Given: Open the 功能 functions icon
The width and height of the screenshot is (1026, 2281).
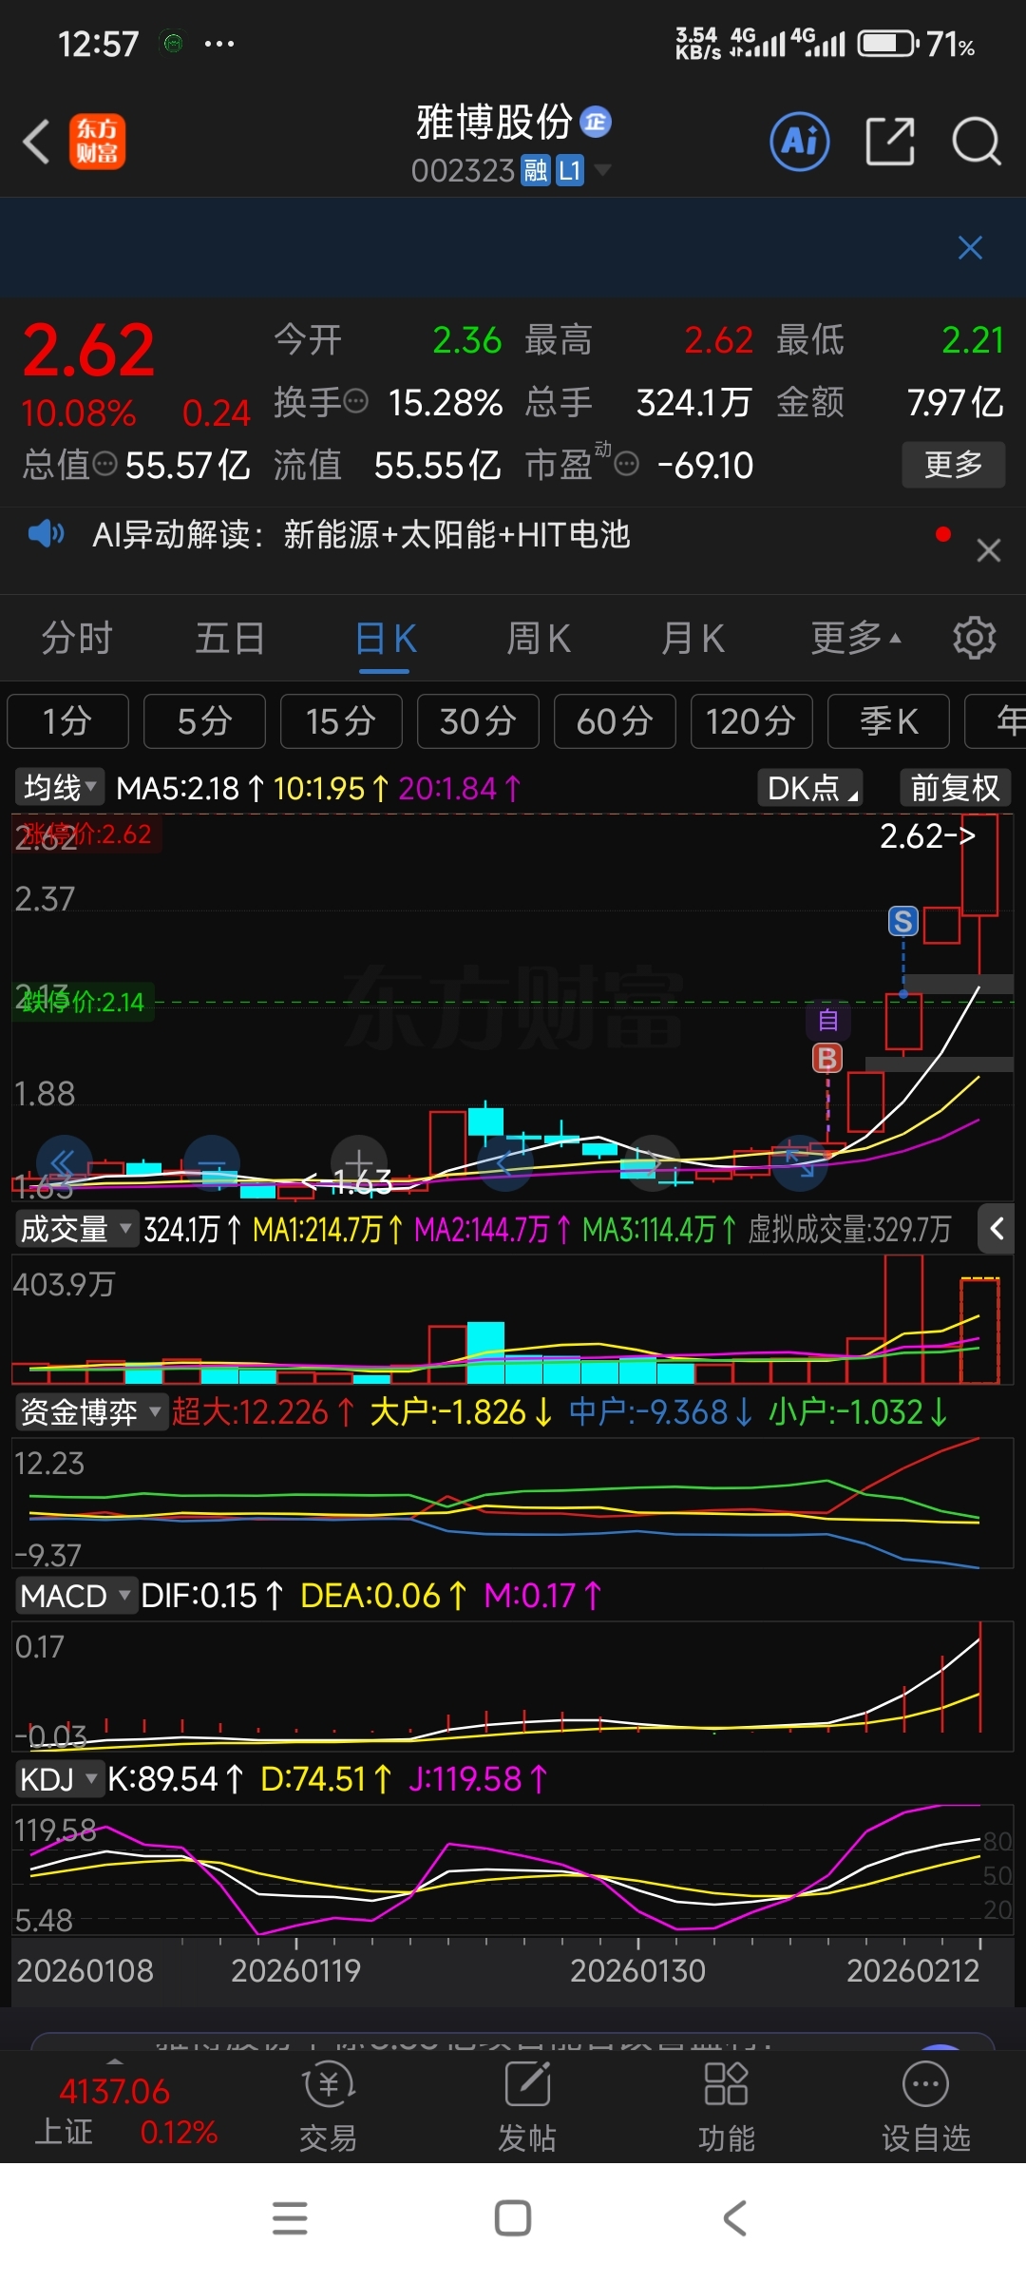Looking at the screenshot, I should point(727,2106).
